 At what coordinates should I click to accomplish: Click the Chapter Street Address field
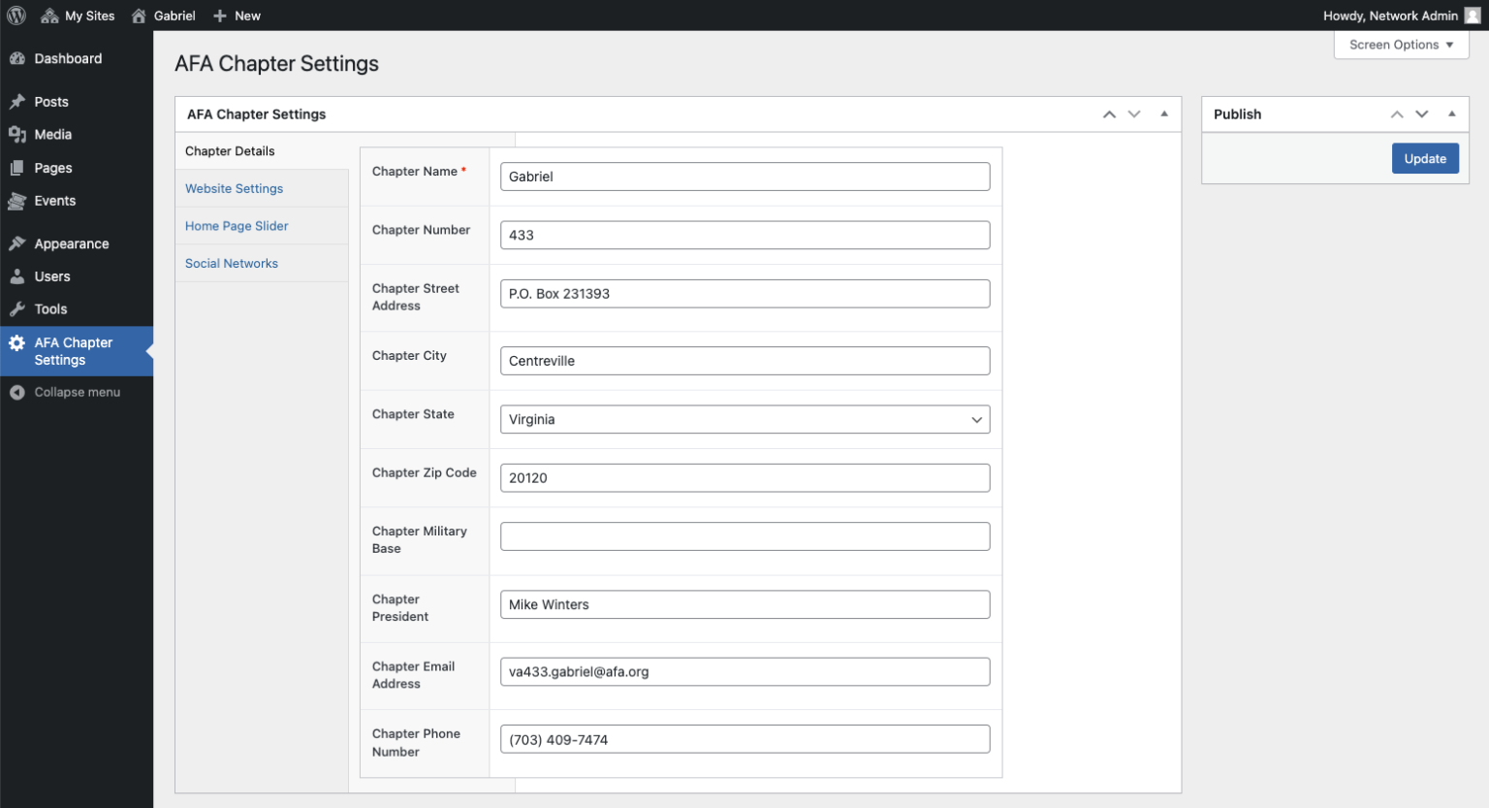tap(745, 294)
